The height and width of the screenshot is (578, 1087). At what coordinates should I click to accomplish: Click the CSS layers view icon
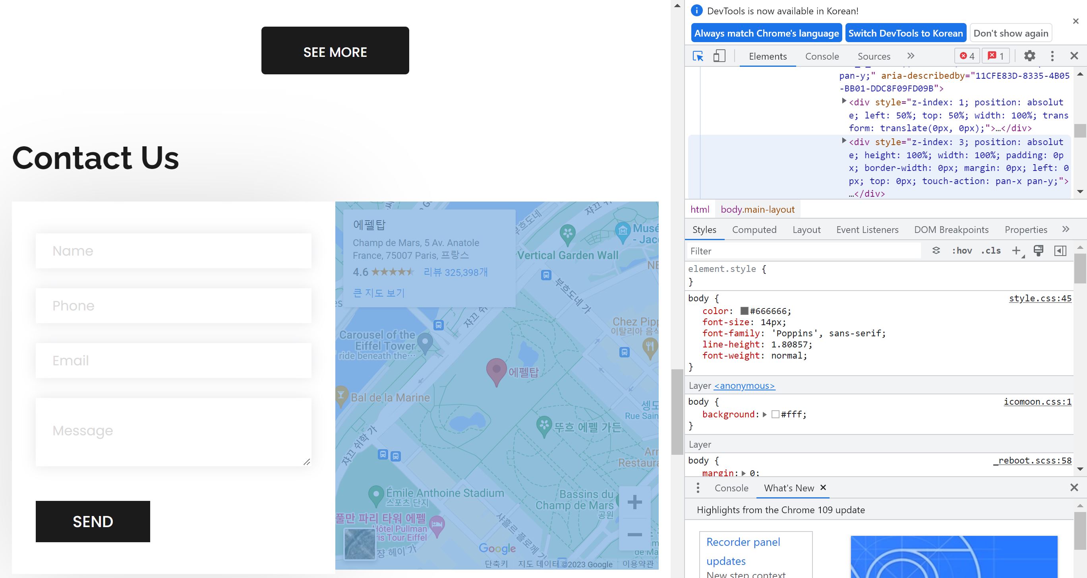(x=936, y=251)
